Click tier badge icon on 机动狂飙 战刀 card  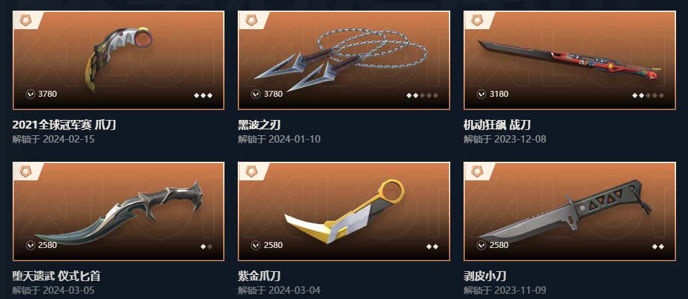click(477, 20)
